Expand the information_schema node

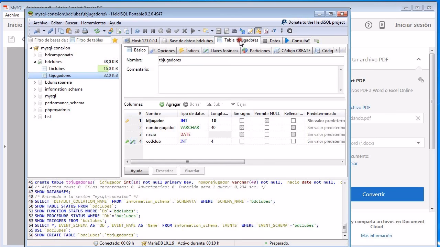(35, 89)
